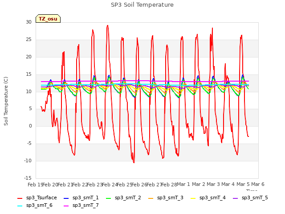Screen dimensions: 285x214
Task: Select the sp3_Tsurface legend label
Action: click(x=41, y=198)
